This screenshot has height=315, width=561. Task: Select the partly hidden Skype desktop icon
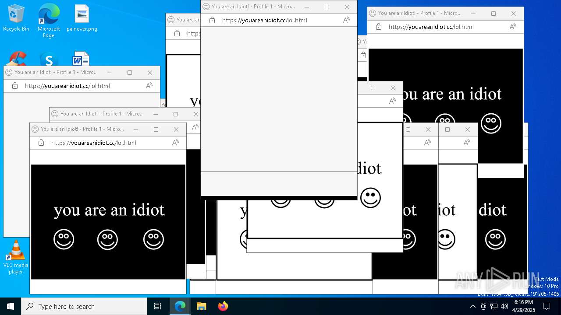coord(49,59)
